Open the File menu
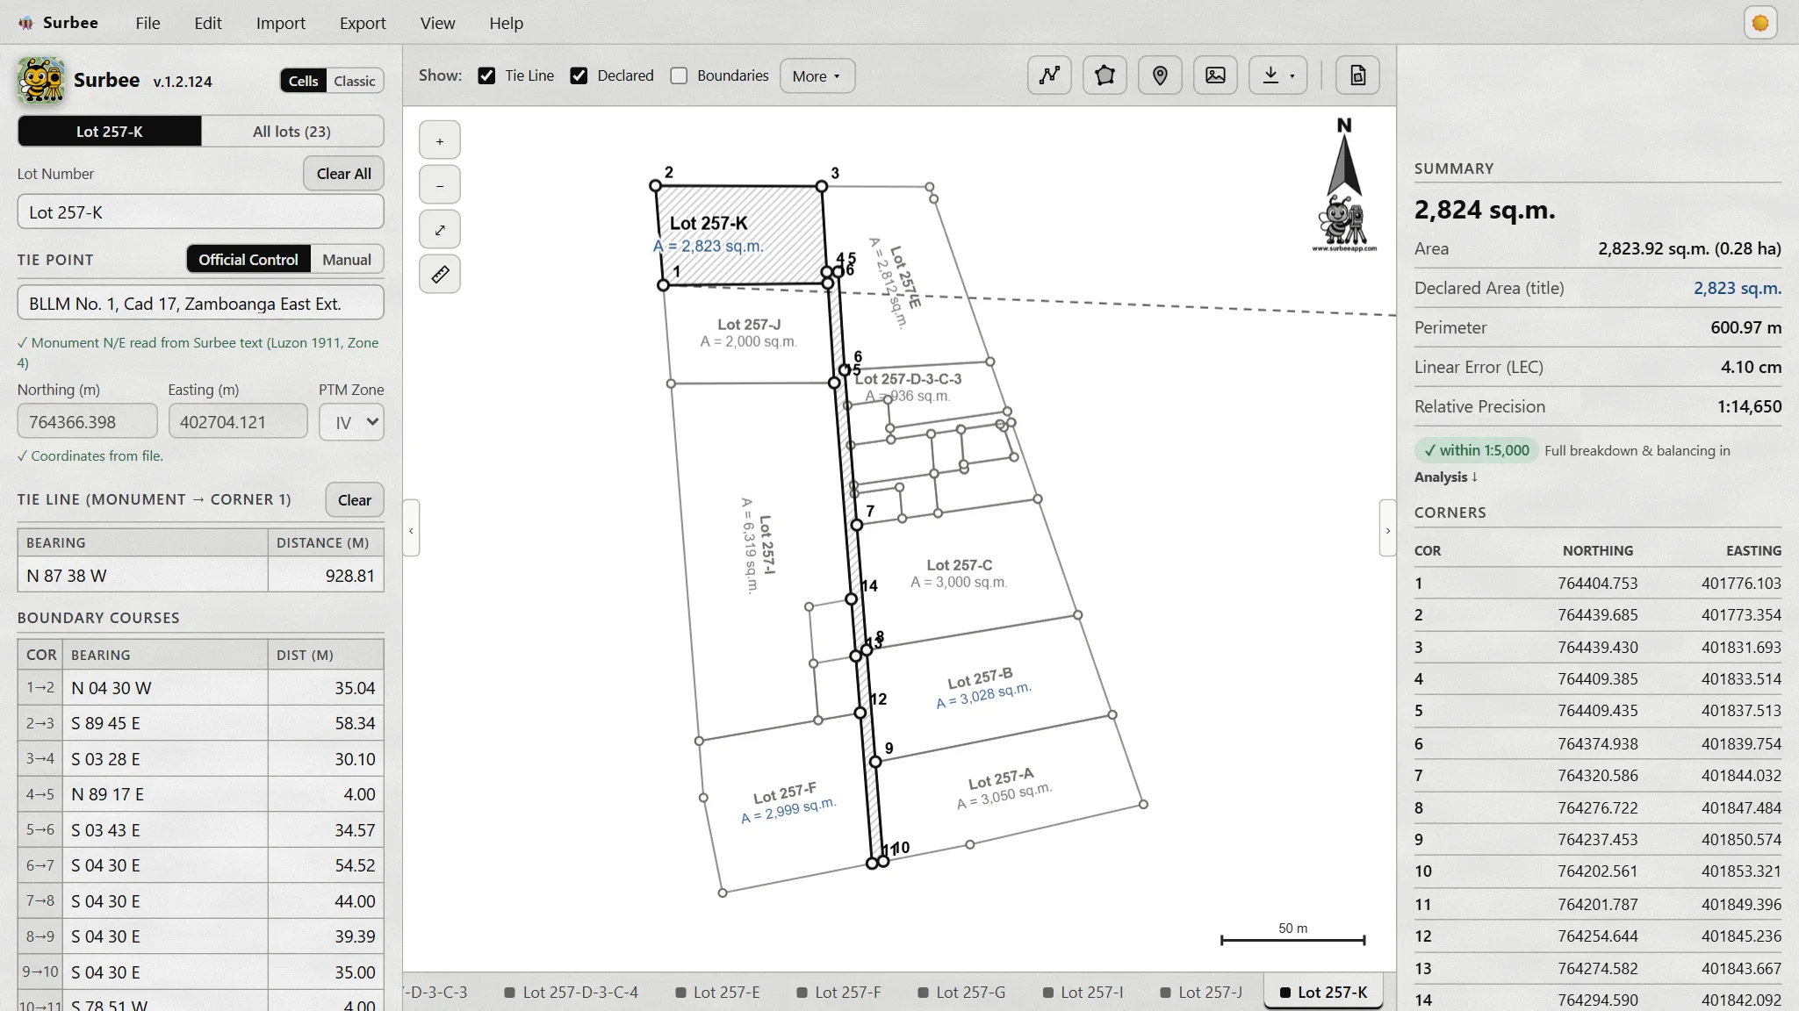The height and width of the screenshot is (1011, 1799). click(x=148, y=23)
